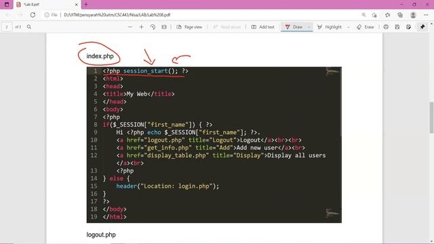This screenshot has width=434, height=244.
Task: Open the tab actions menu icon
Action: coord(7,5)
